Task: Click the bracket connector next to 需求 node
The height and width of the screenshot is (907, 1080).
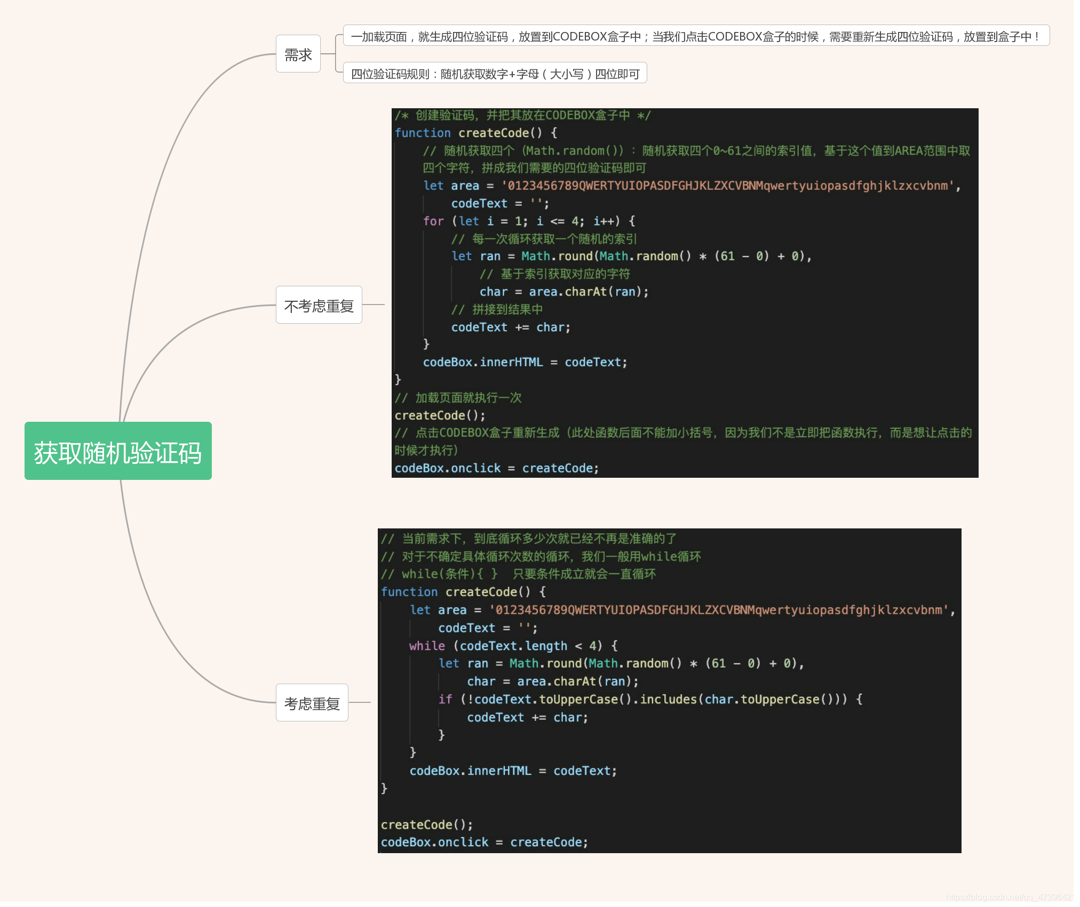Action: [x=335, y=54]
